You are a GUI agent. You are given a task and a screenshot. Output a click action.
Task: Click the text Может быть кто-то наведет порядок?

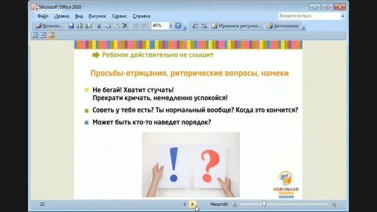tap(152, 122)
